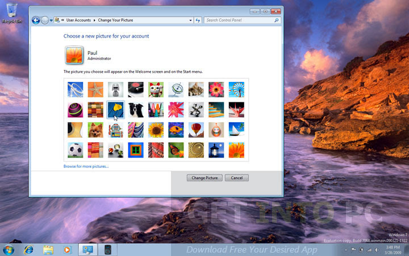
Task: Pick the hot air balloon picture
Action: pos(196,130)
